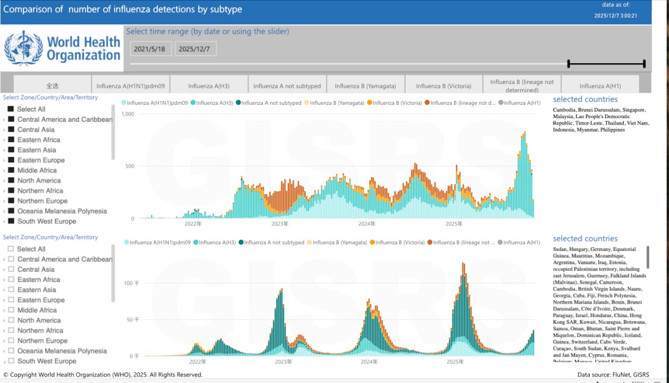
Task: Click the Influenza A(H1N1)pdm09 legend dot in top chart
Action: pos(124,103)
